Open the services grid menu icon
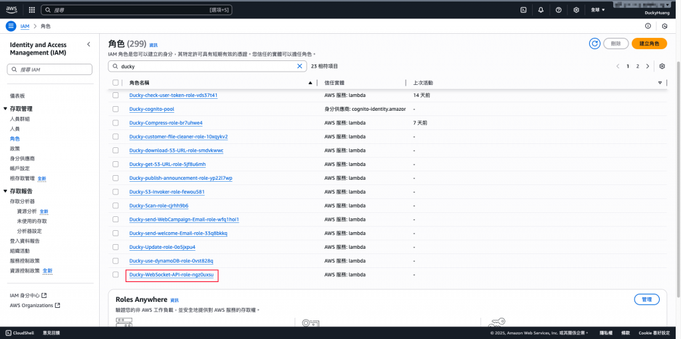The height and width of the screenshot is (339, 681). click(x=32, y=9)
